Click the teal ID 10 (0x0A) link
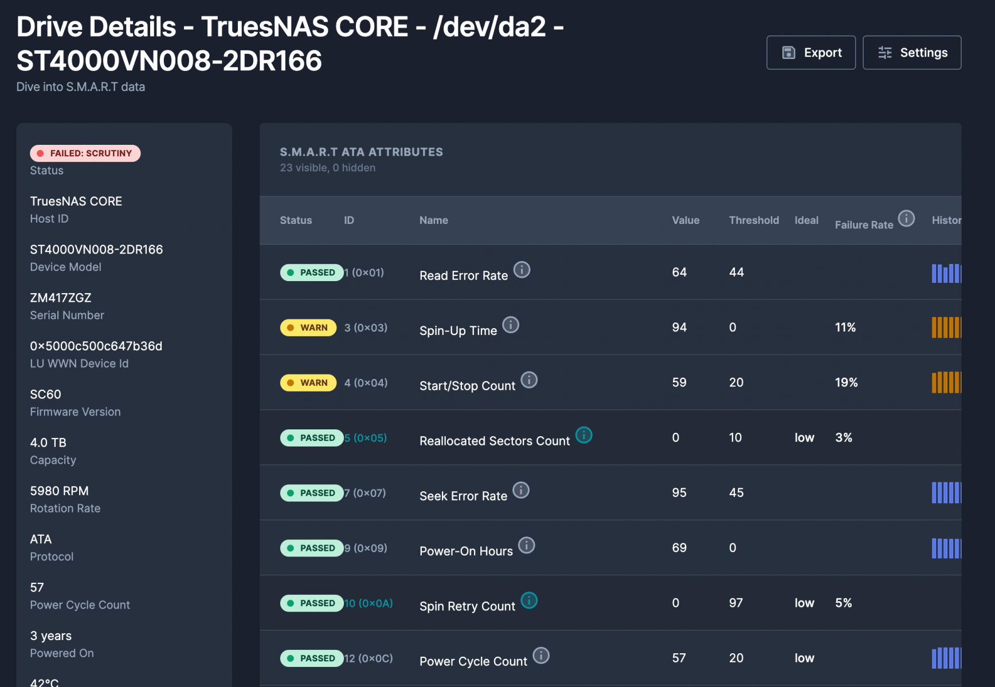 369,603
